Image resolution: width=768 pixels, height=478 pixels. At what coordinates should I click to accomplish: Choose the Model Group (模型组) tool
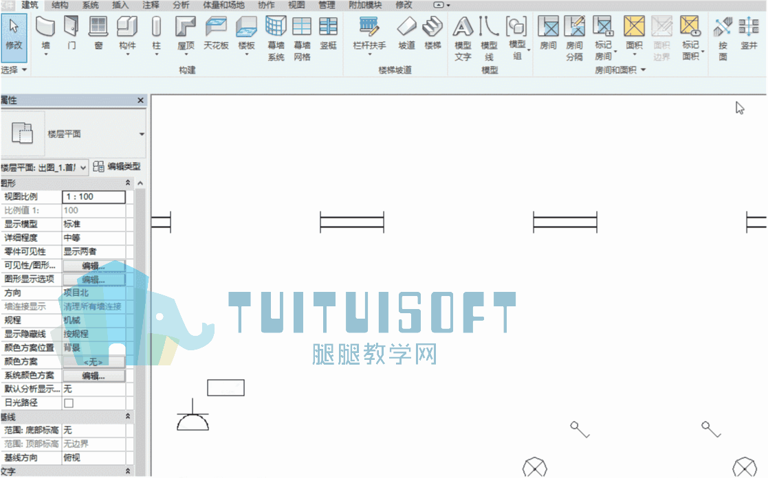517,38
